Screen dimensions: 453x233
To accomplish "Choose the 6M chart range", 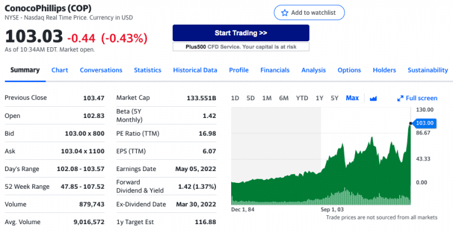I will pyautogui.click(x=284, y=99).
